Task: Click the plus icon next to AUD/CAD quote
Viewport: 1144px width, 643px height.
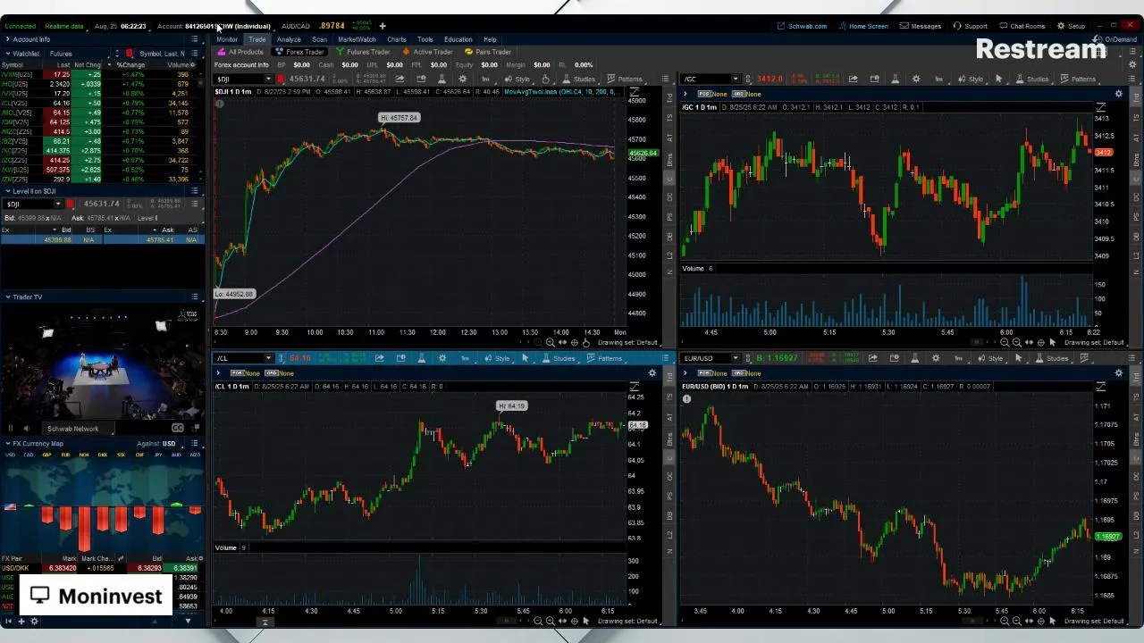Action: point(383,26)
